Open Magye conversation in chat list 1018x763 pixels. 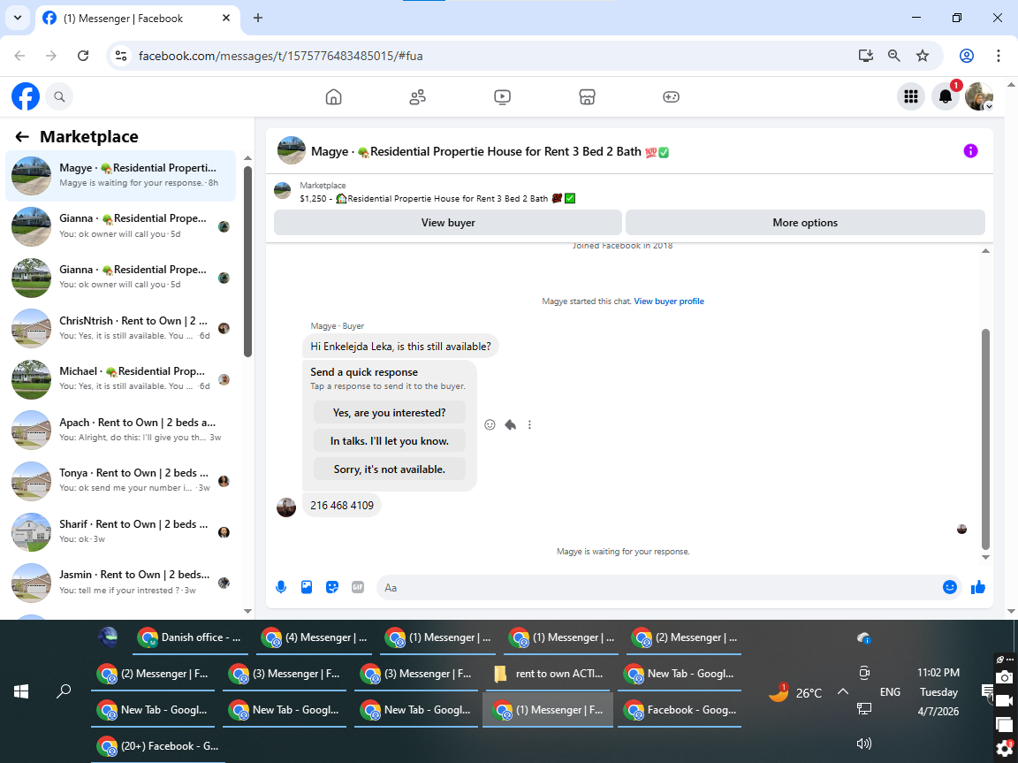(121, 175)
